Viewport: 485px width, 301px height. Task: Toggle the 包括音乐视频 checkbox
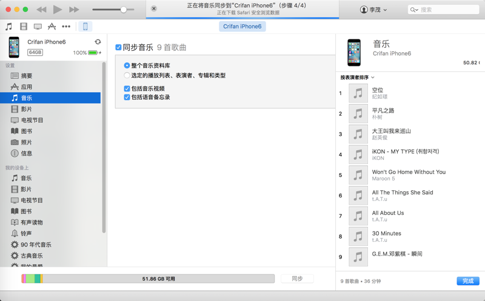click(x=127, y=88)
